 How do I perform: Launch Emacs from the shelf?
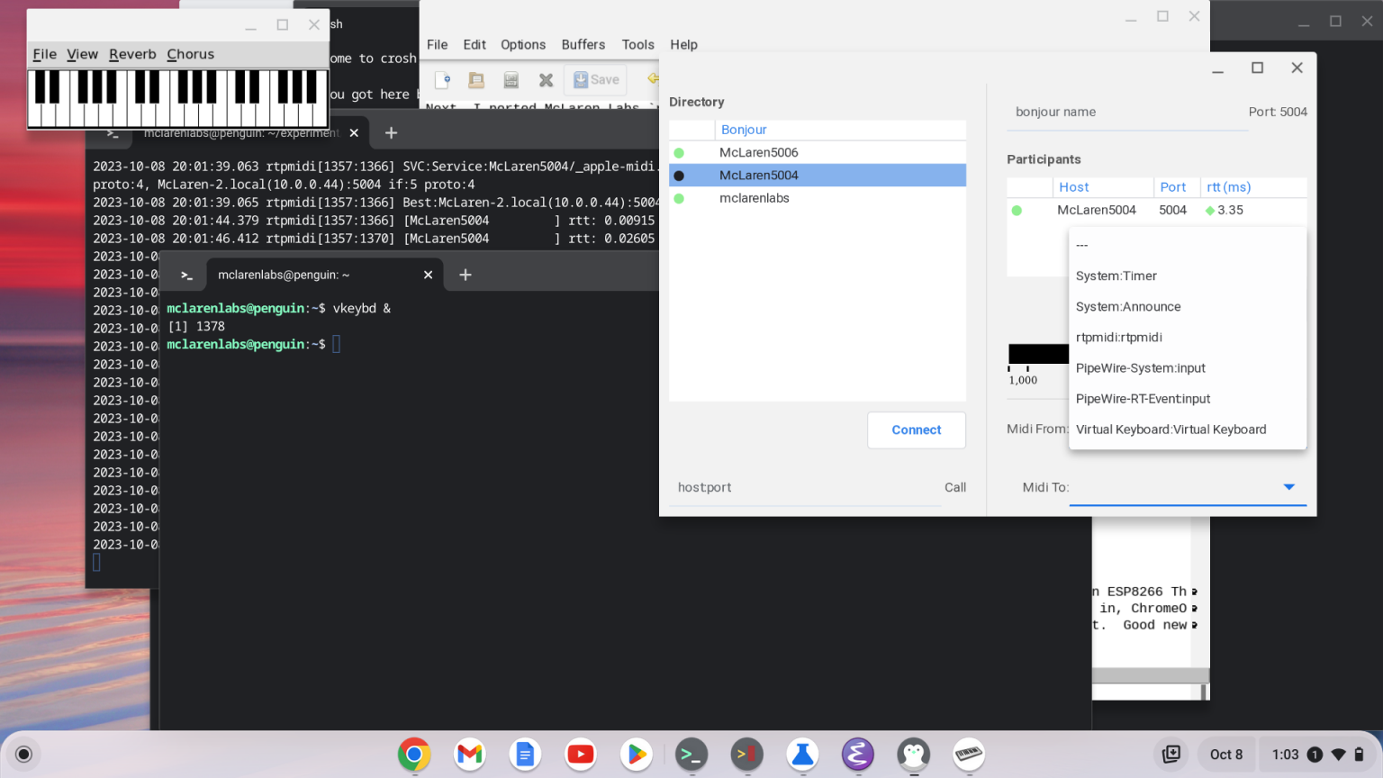pyautogui.click(x=857, y=755)
